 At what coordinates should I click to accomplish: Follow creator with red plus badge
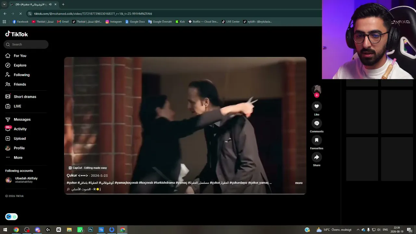coord(317,95)
